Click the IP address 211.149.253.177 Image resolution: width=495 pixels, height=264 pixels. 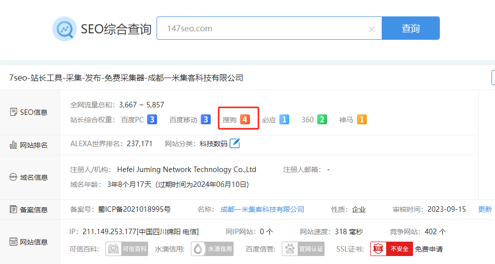click(109, 232)
